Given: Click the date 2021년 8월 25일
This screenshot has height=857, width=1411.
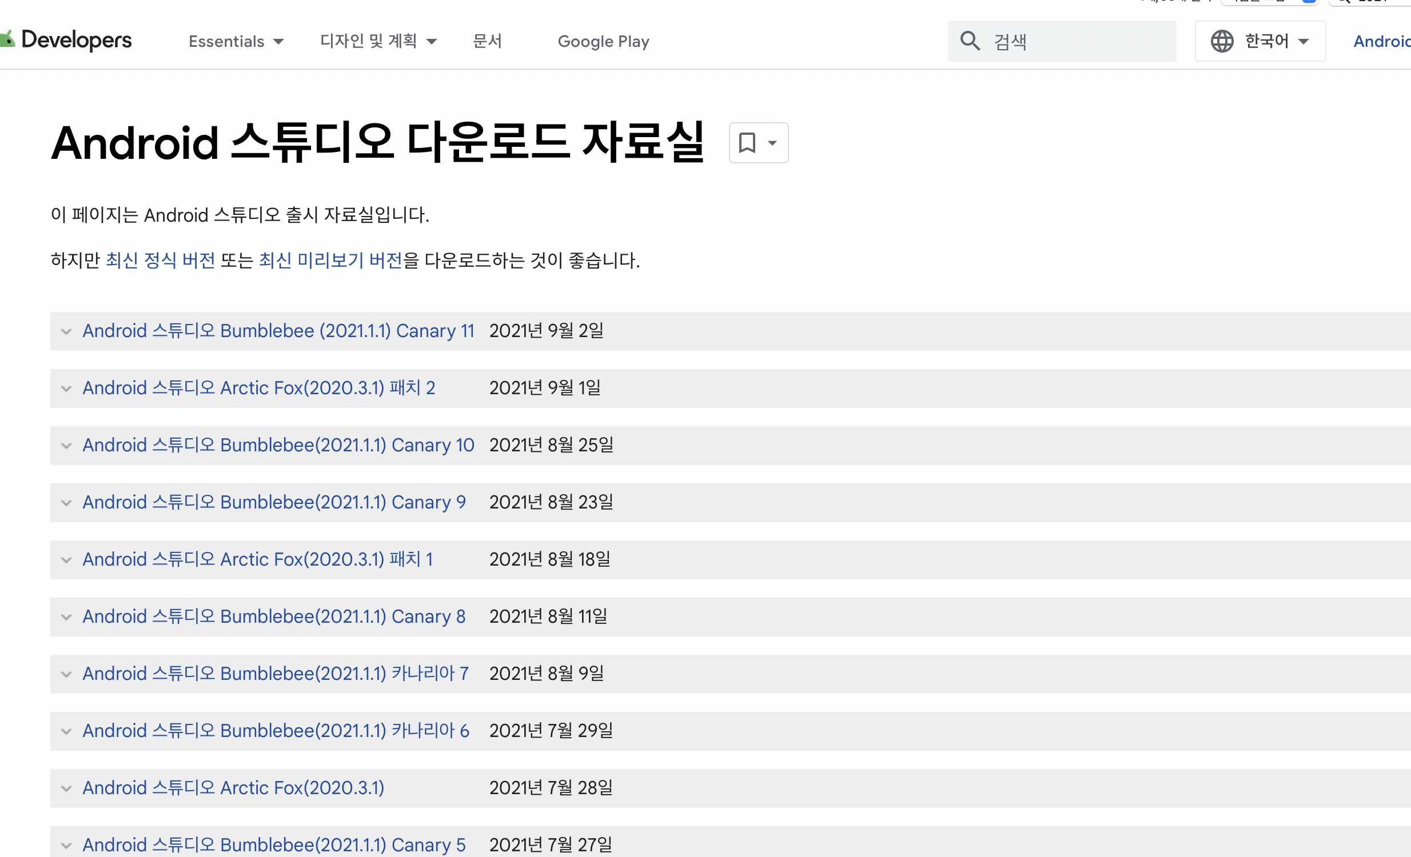Looking at the screenshot, I should click(552, 445).
